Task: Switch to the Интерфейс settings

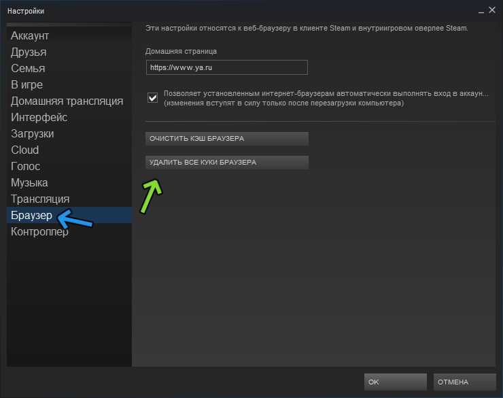Action: coord(69,118)
